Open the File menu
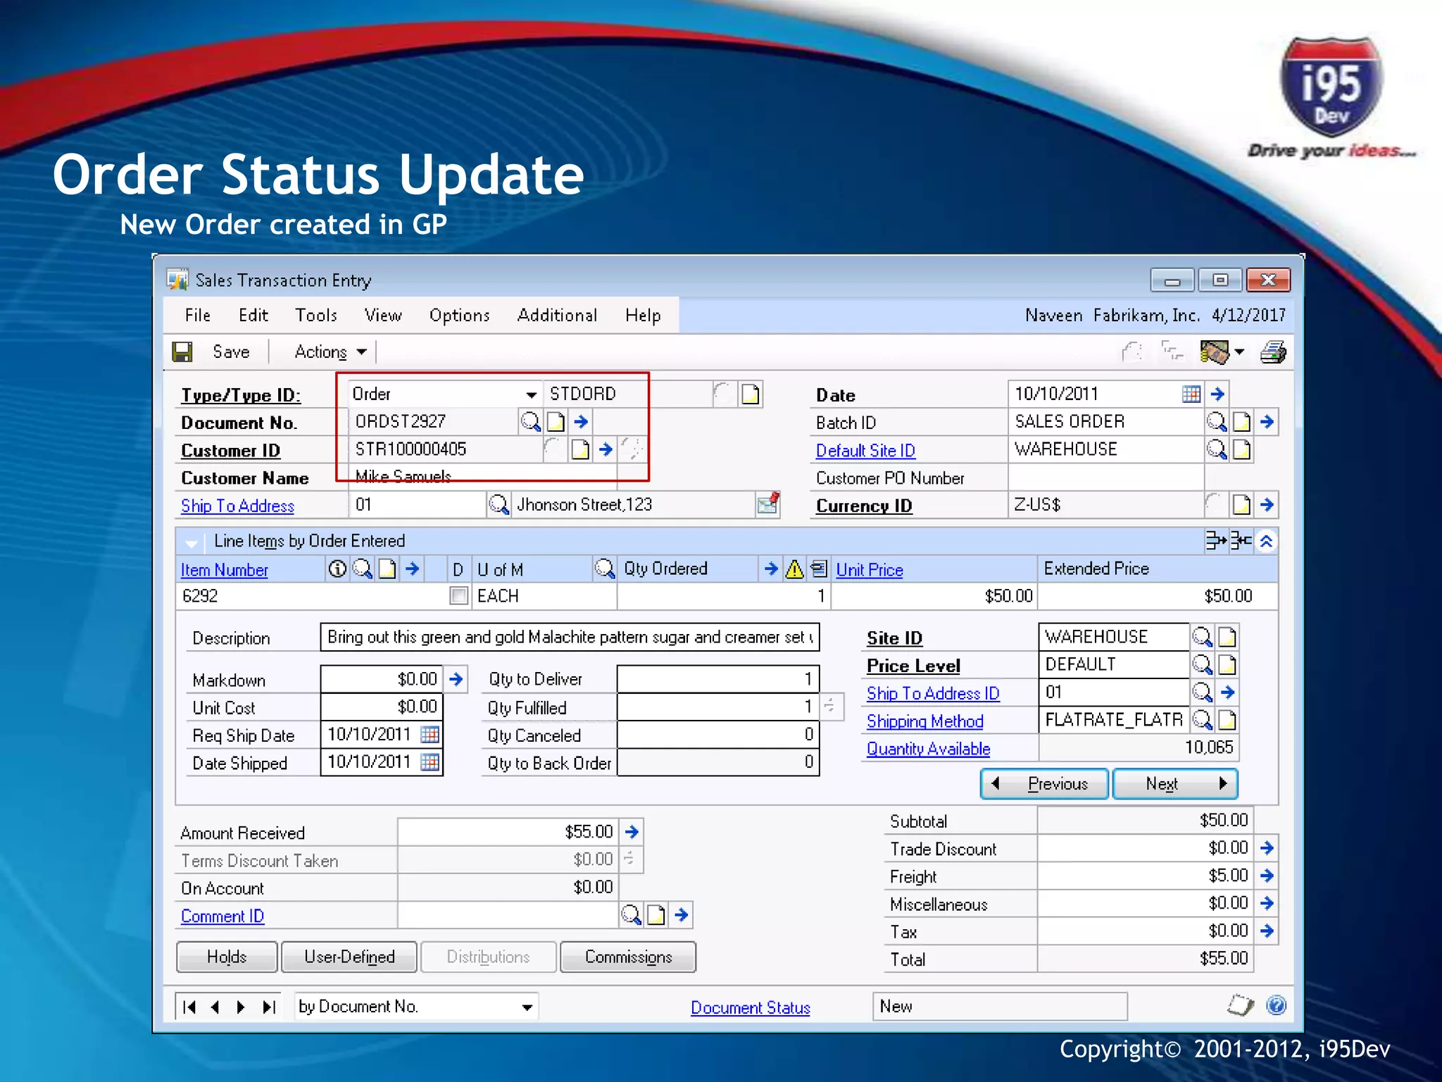 pos(197,315)
